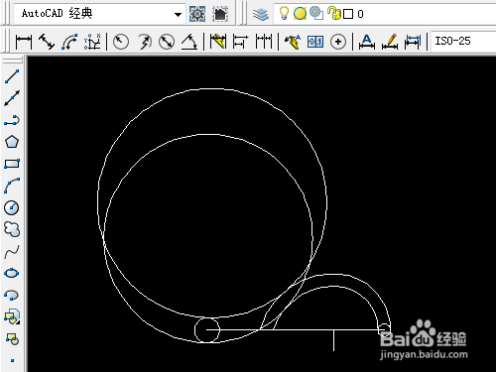Select the Aligned dimension tool
Viewport: 496px width, 372px height.
pyautogui.click(x=47, y=42)
